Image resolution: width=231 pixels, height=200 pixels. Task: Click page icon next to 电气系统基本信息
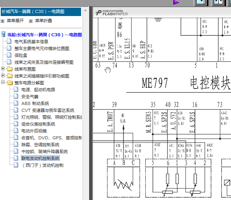click(x=9, y=41)
